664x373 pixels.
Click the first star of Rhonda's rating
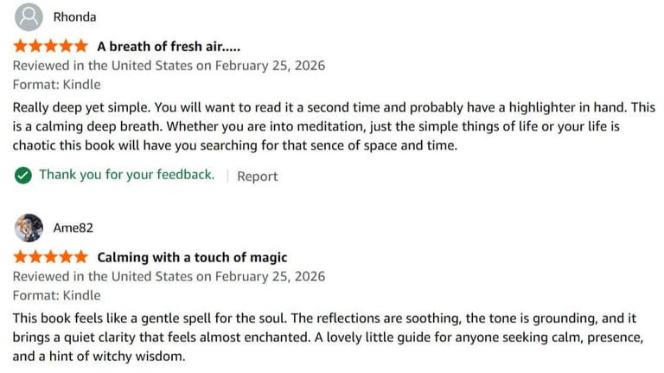click(x=21, y=46)
